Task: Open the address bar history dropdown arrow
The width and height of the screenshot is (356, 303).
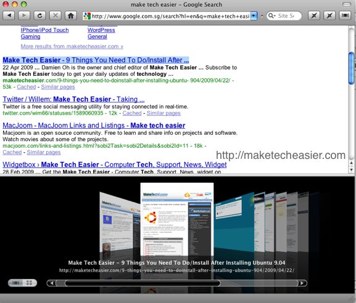Action: (254, 16)
